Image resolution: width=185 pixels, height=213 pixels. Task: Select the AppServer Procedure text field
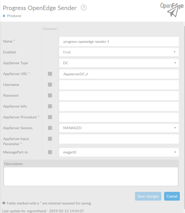tap(119, 117)
